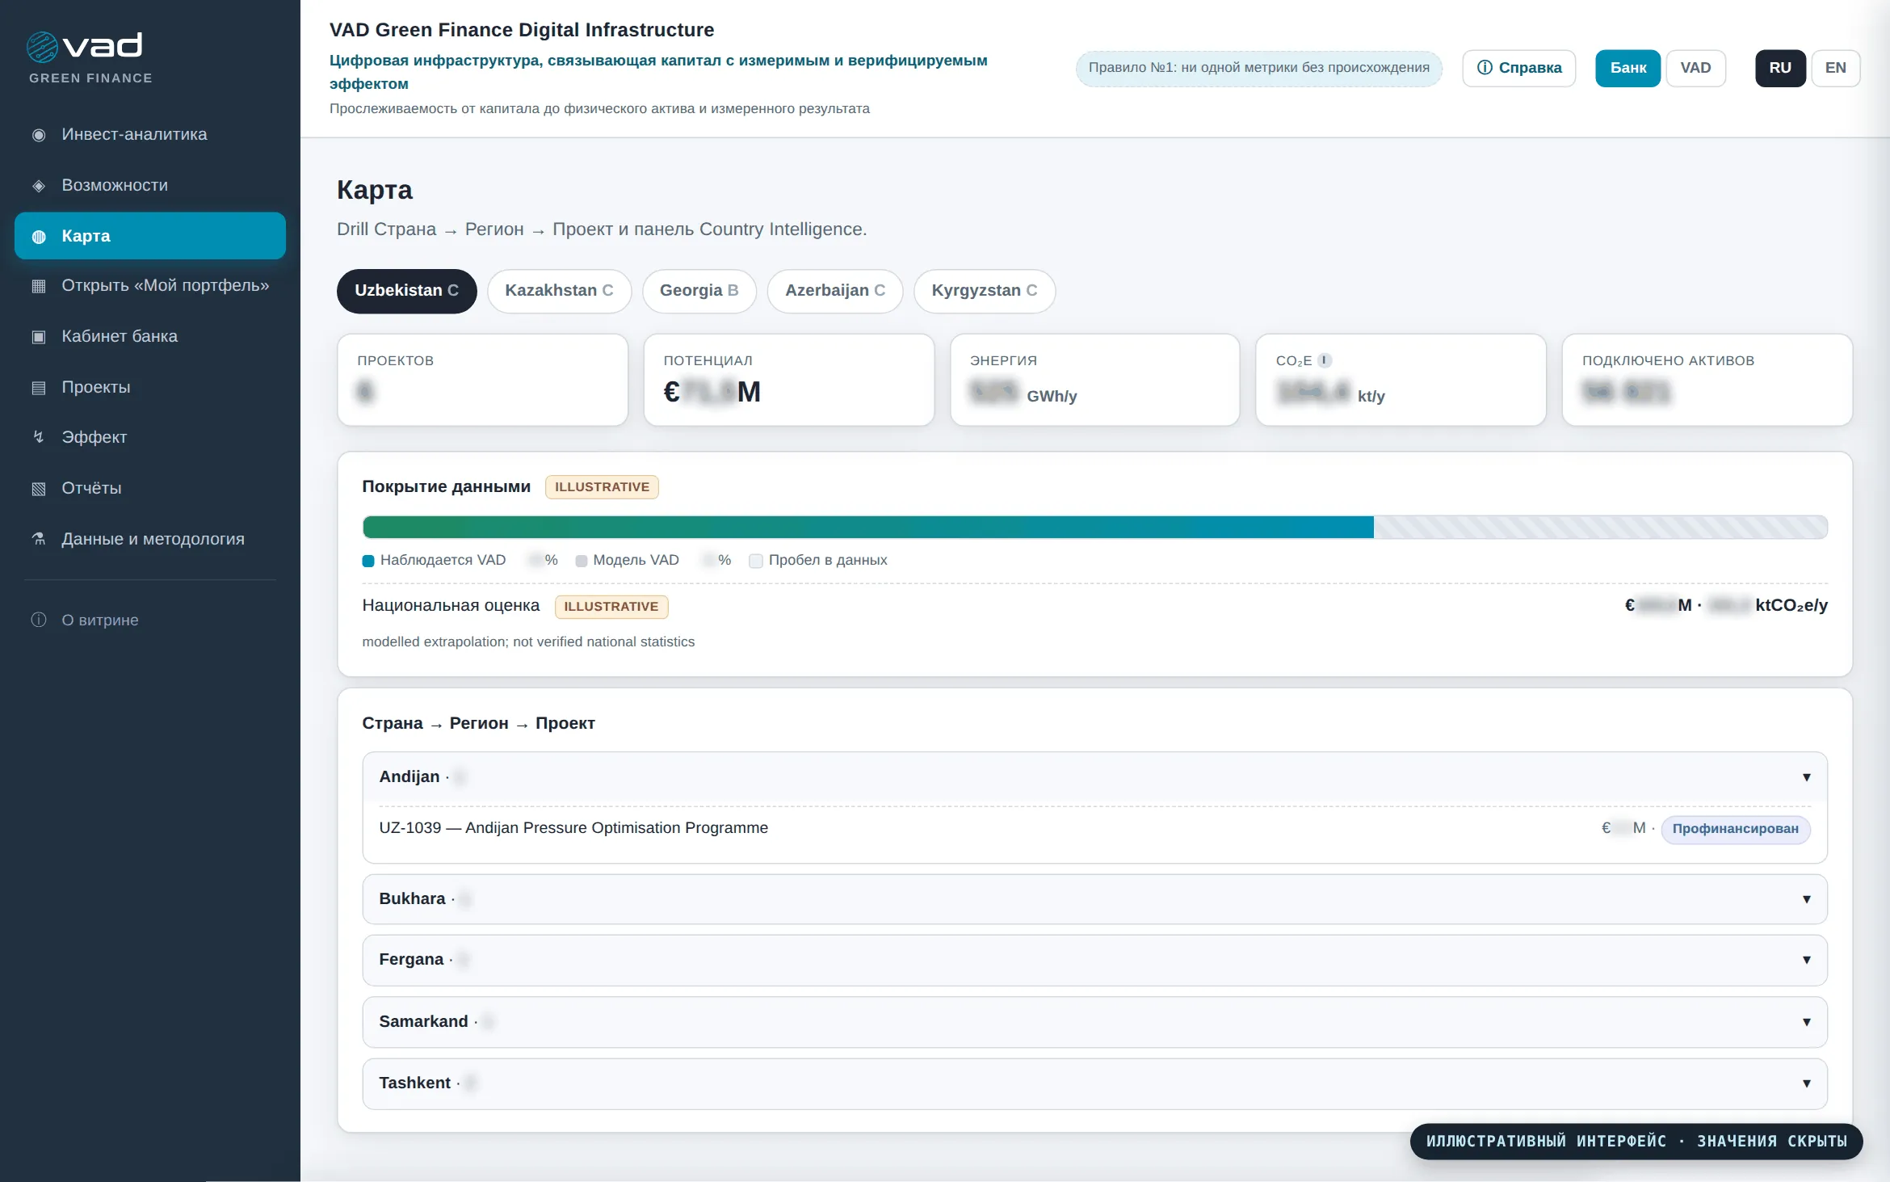Click the Кабинет банка sidebar icon
The height and width of the screenshot is (1182, 1890).
pos(39,337)
